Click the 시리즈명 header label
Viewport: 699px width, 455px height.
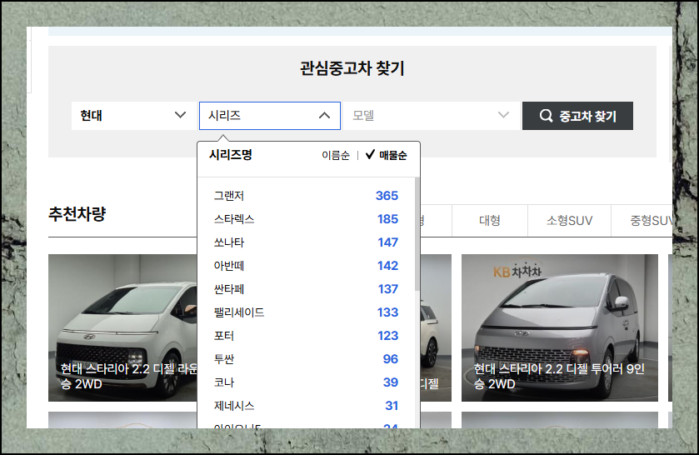pos(231,155)
